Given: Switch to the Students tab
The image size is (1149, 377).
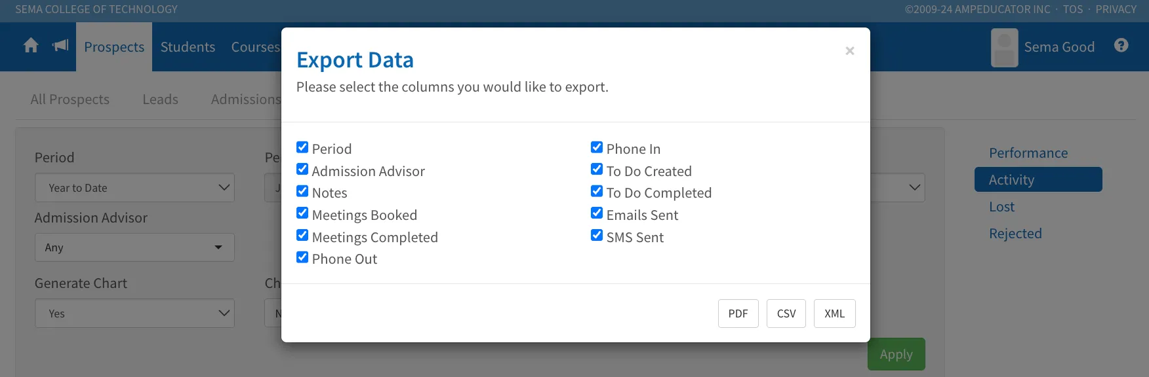Looking at the screenshot, I should [x=188, y=47].
